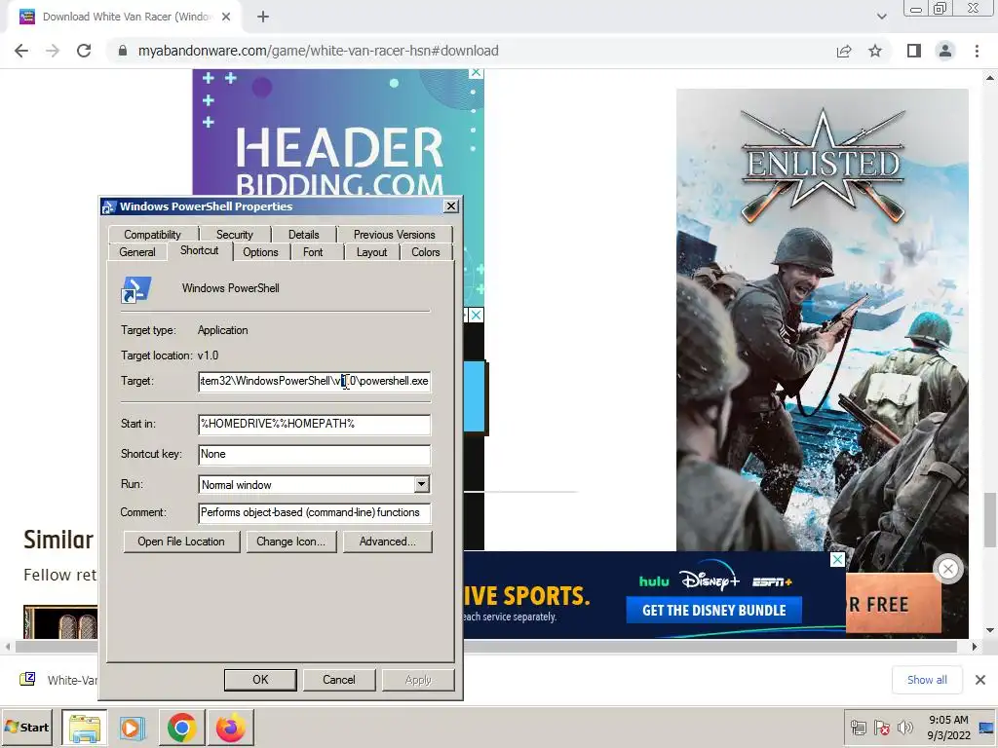Open the Start menu
The width and height of the screenshot is (998, 748).
(x=26, y=728)
